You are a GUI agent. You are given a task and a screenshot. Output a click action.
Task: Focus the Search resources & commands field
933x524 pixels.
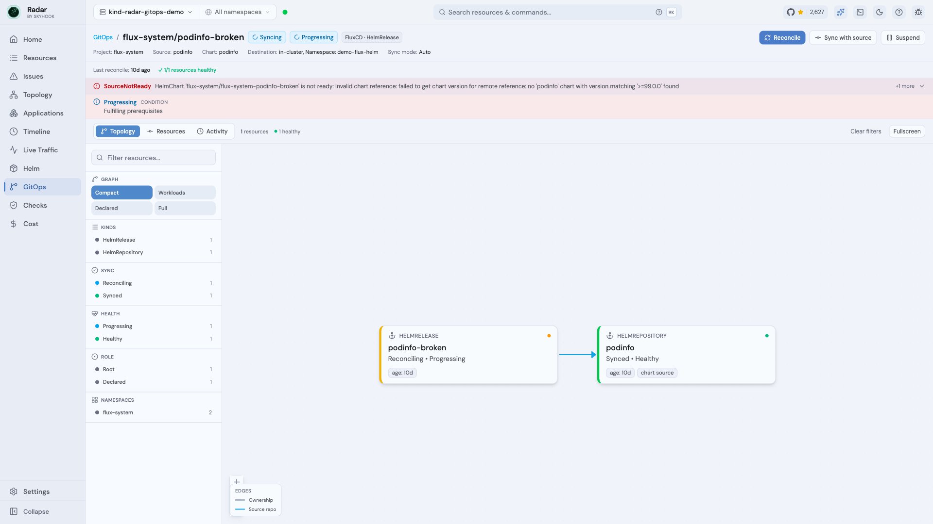[557, 12]
